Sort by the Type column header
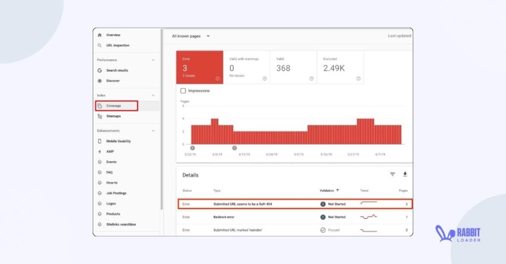Viewport: 506px width, 264px height. tap(217, 191)
